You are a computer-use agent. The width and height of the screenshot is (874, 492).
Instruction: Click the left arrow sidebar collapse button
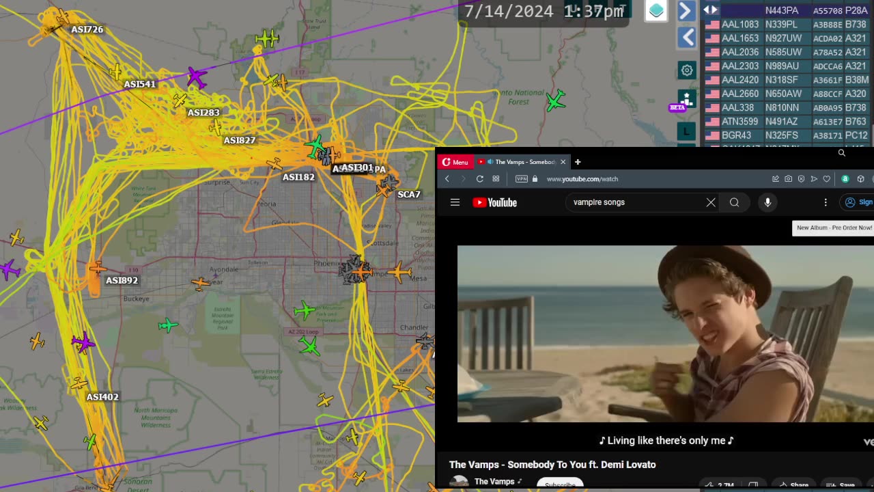(686, 38)
